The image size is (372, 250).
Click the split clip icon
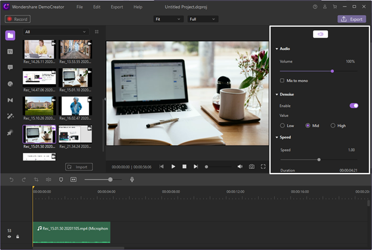[48, 179]
